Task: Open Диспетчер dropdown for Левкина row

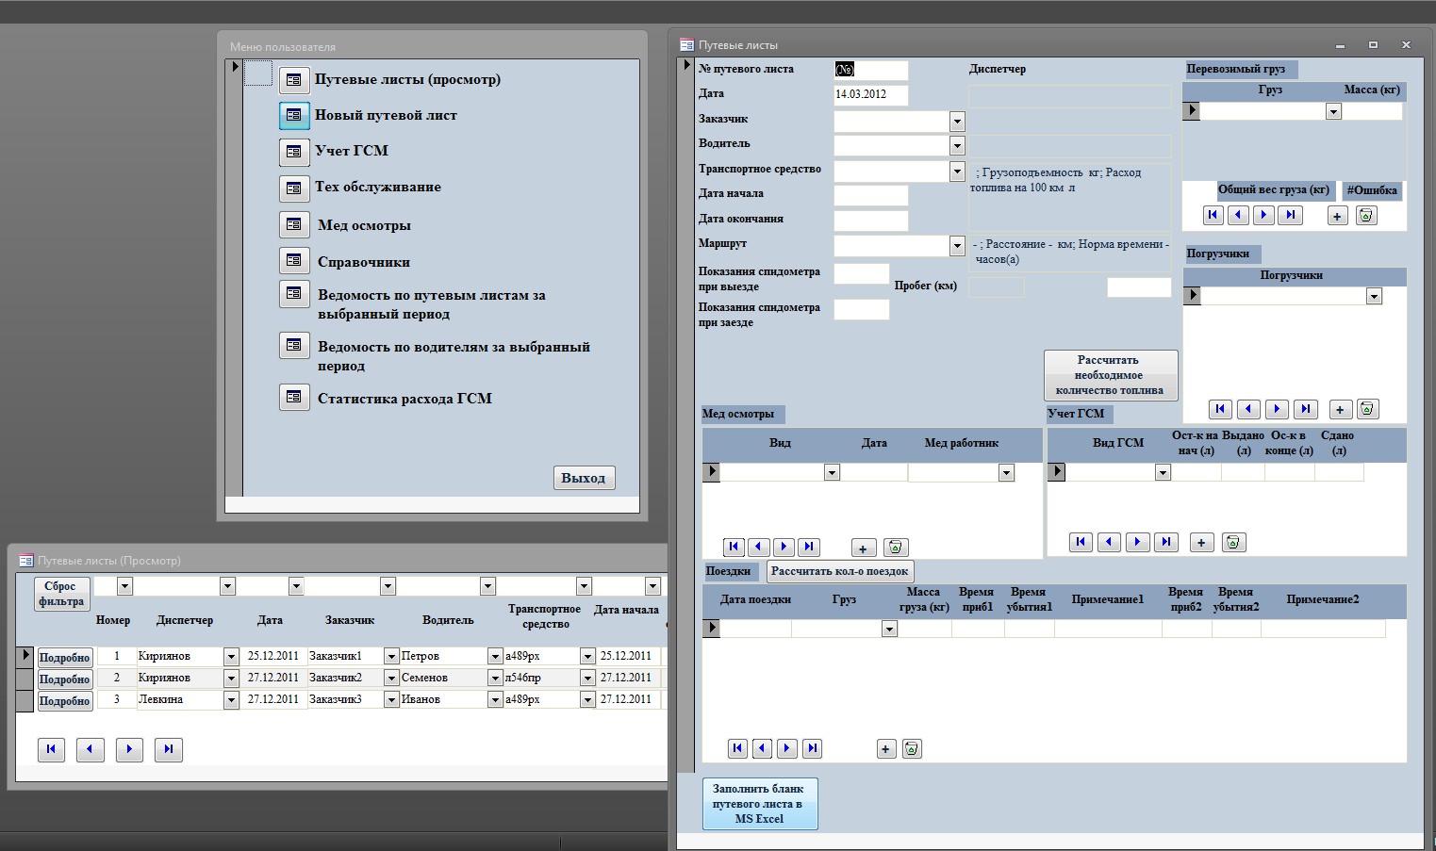Action: tap(231, 700)
